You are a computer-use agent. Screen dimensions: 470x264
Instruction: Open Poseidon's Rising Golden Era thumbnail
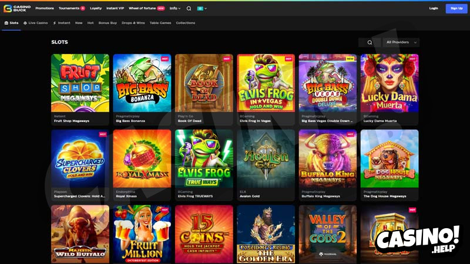266,234
